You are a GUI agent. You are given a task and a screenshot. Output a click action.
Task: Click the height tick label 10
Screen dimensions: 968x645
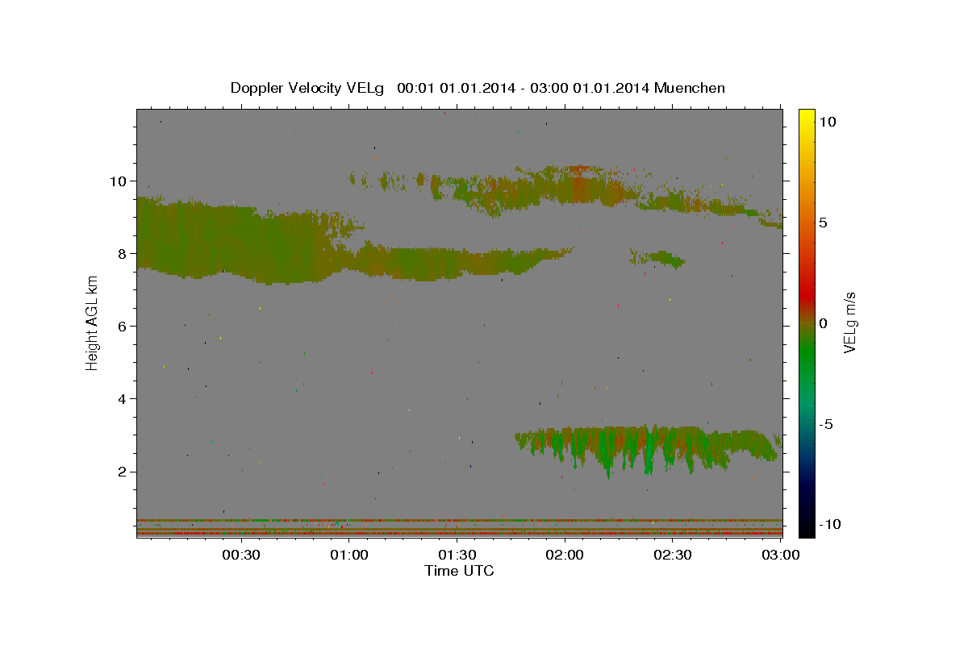pos(119,181)
